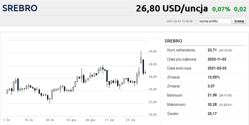Click the "szukaj profilu" search field
The image size is (249, 125).
click(215, 21)
